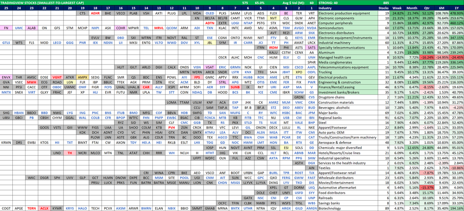The height and width of the screenshot is (211, 464).
Task: Click the red CAR ticker cell
Action: point(146,87)
